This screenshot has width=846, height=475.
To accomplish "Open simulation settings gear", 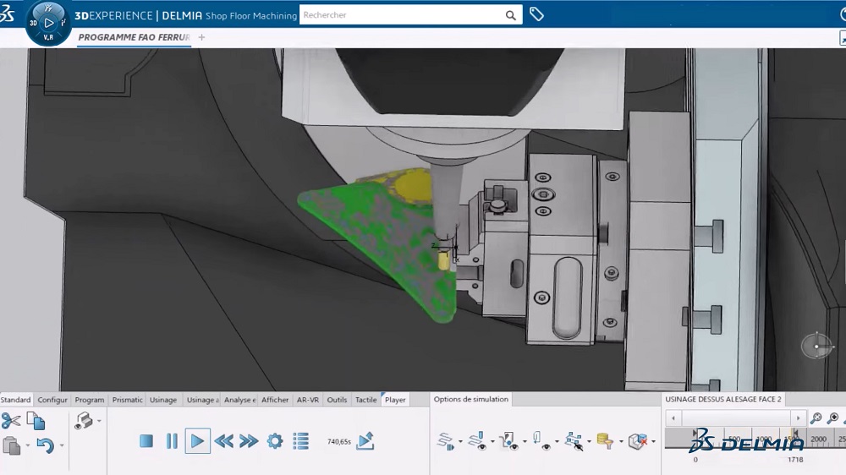I will [275, 441].
